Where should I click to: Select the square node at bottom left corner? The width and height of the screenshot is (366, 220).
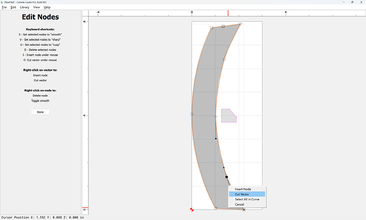pos(216,208)
